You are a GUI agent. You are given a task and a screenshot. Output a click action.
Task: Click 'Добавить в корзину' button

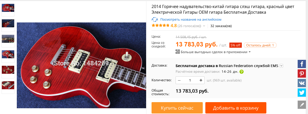click(x=236, y=108)
